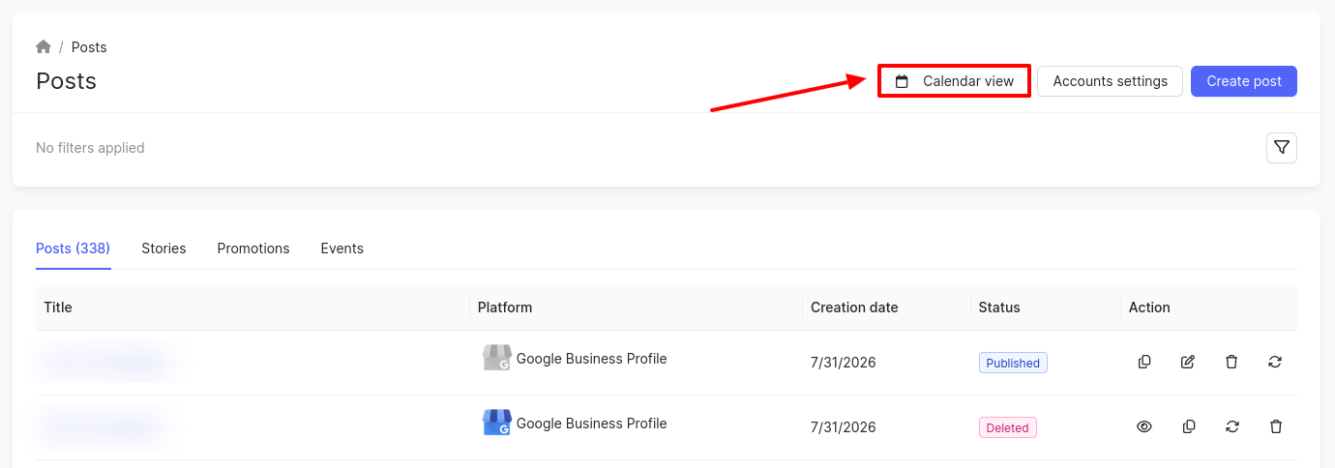1335x468 pixels.
Task: Select the Events tab
Action: pyautogui.click(x=342, y=249)
